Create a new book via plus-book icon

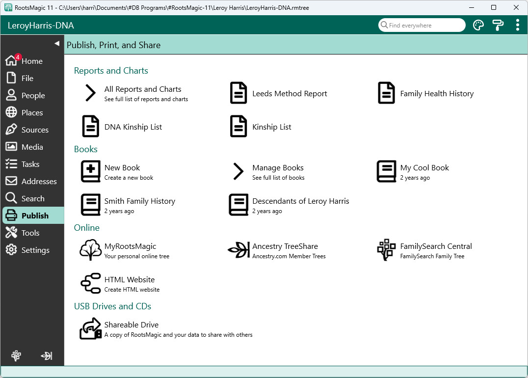91,171
